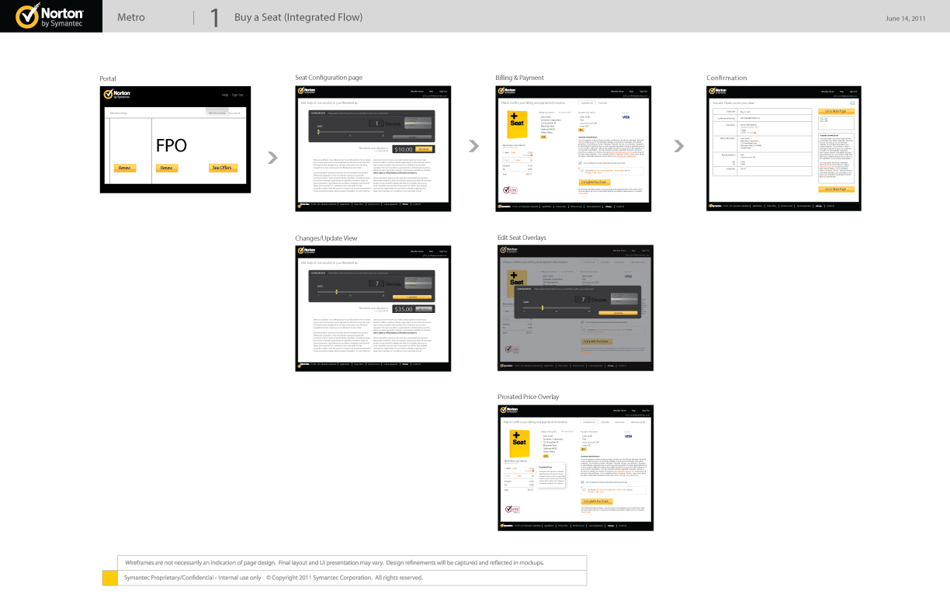Tick the first checkbox in the Prorated Price Overlay page

[x=582, y=481]
